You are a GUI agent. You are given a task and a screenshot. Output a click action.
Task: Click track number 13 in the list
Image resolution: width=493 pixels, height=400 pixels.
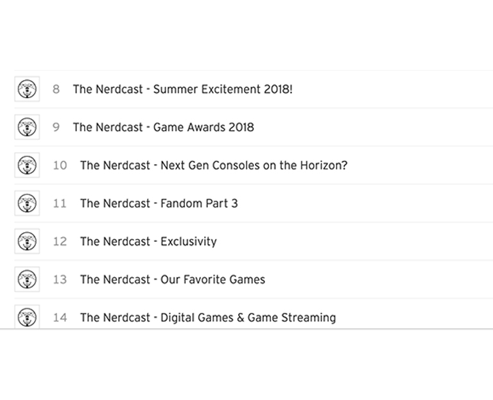click(60, 279)
